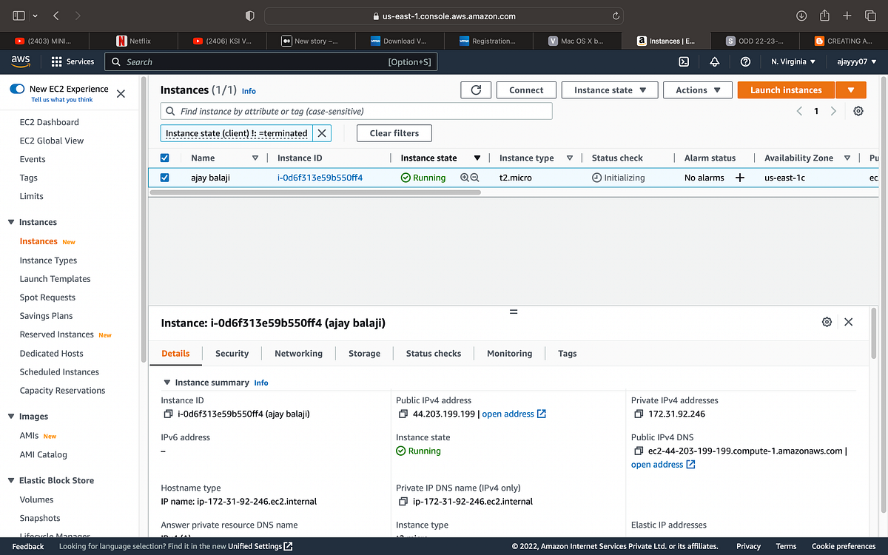
Task: Click the Connect button
Action: click(525, 90)
